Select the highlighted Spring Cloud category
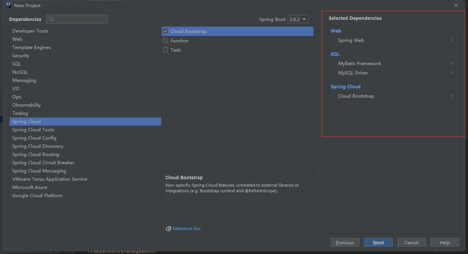468x254 pixels. coord(85,122)
